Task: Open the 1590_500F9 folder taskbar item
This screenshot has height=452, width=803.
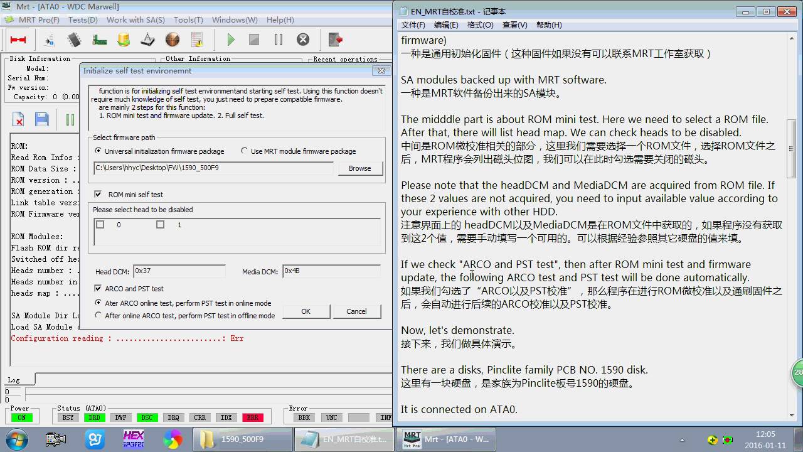Action: pos(242,439)
